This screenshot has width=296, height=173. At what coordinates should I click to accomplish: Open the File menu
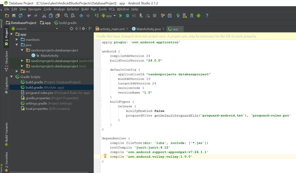(7, 9)
